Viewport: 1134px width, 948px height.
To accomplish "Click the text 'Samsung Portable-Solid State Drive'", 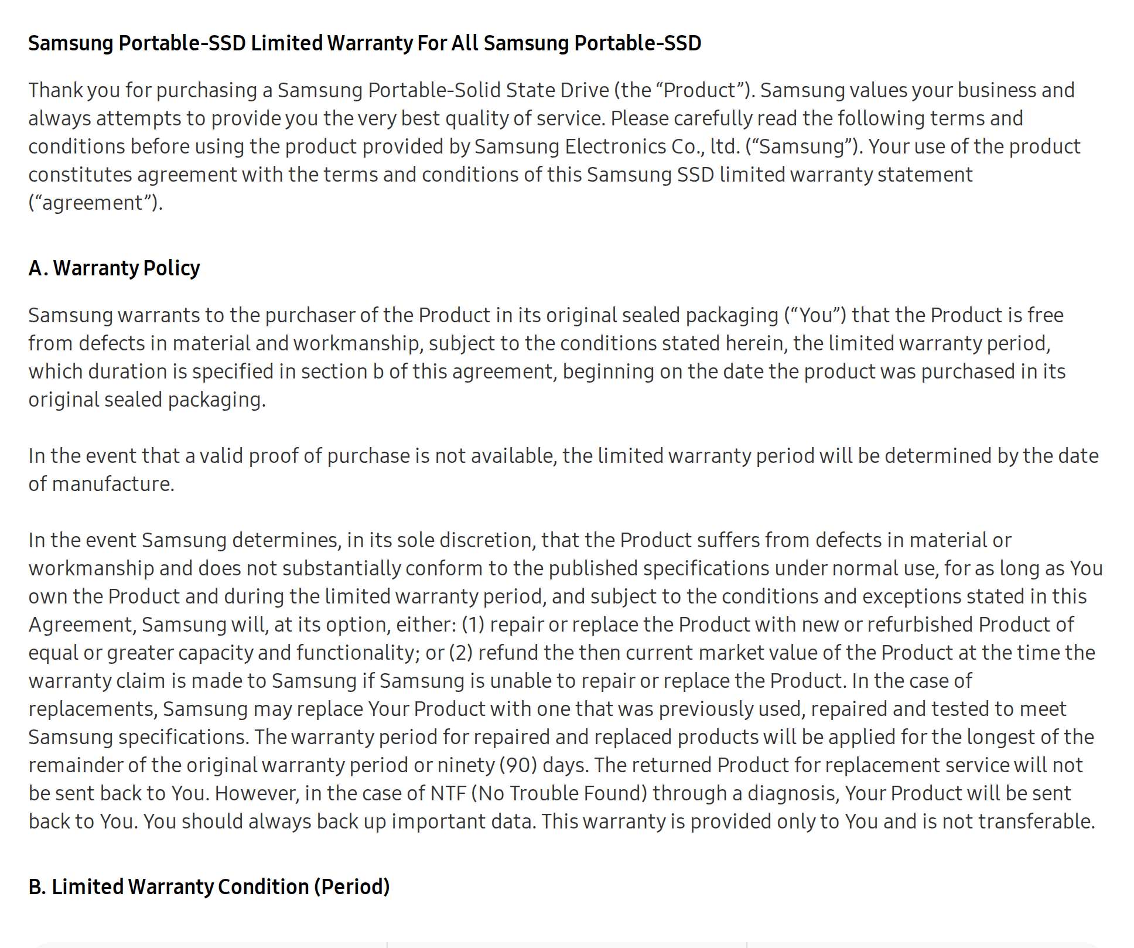I will (443, 90).
